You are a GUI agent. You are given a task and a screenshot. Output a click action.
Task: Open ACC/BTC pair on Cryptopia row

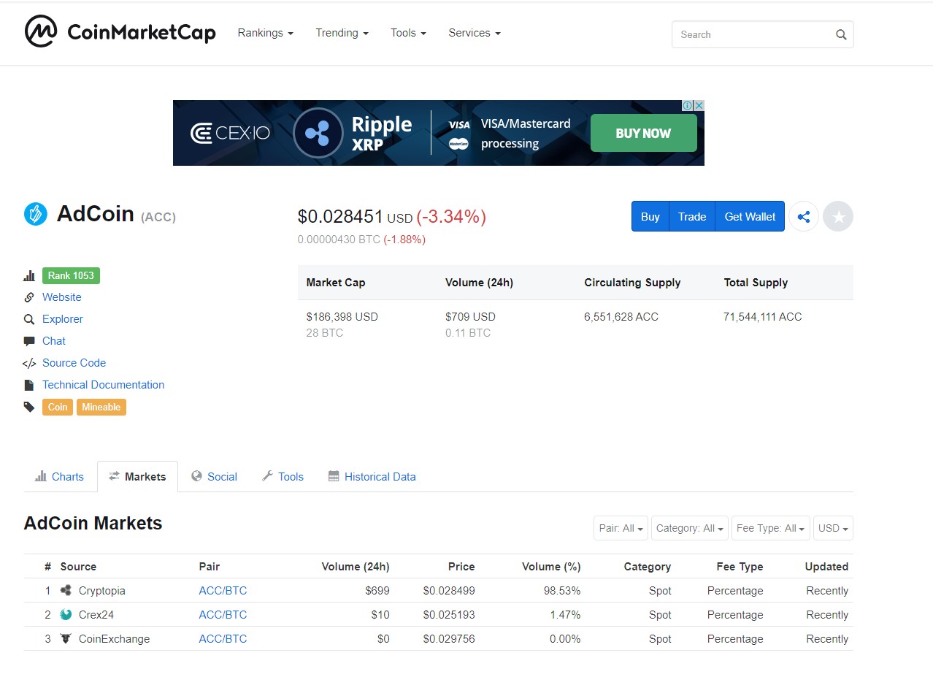(223, 590)
